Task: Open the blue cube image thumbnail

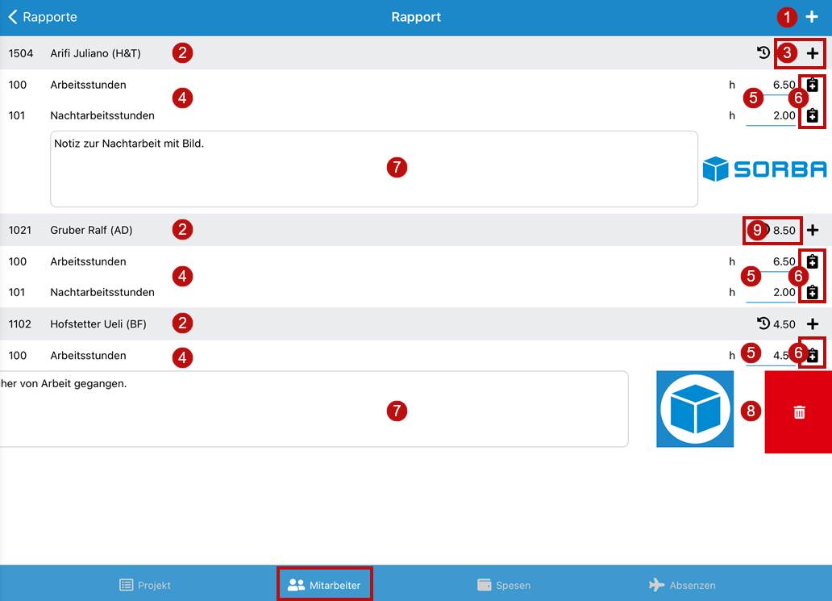Action: point(695,409)
